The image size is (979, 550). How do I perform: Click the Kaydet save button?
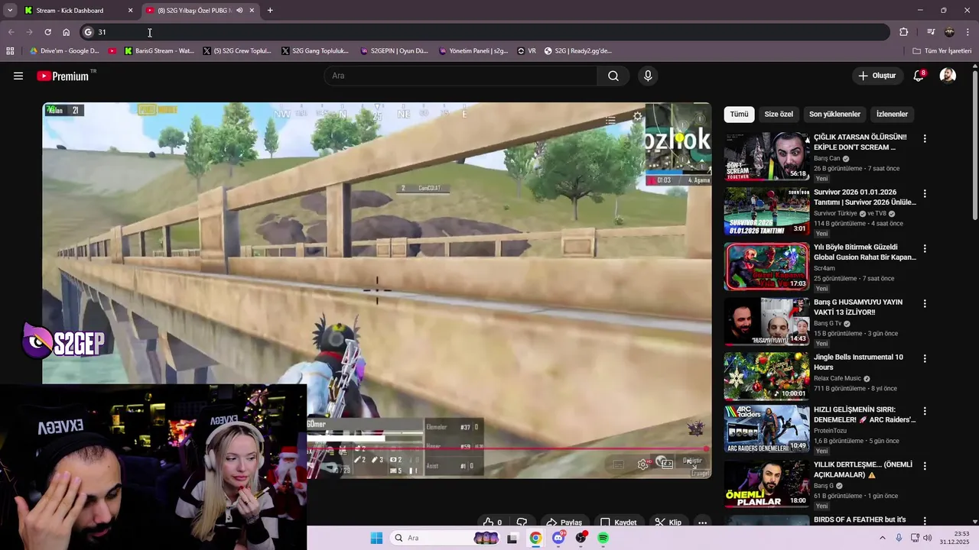click(x=618, y=522)
